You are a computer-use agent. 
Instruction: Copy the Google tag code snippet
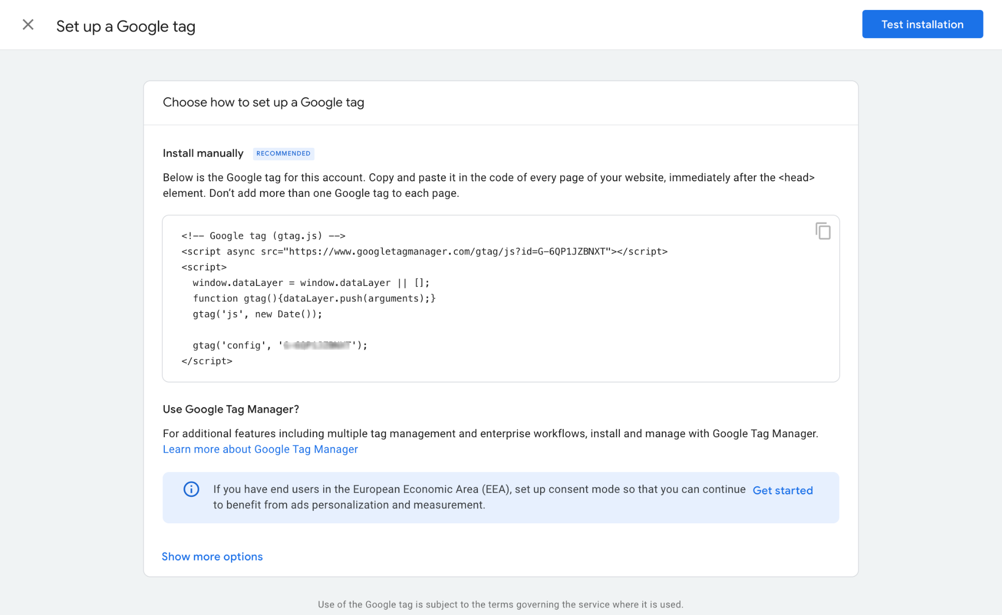(823, 231)
